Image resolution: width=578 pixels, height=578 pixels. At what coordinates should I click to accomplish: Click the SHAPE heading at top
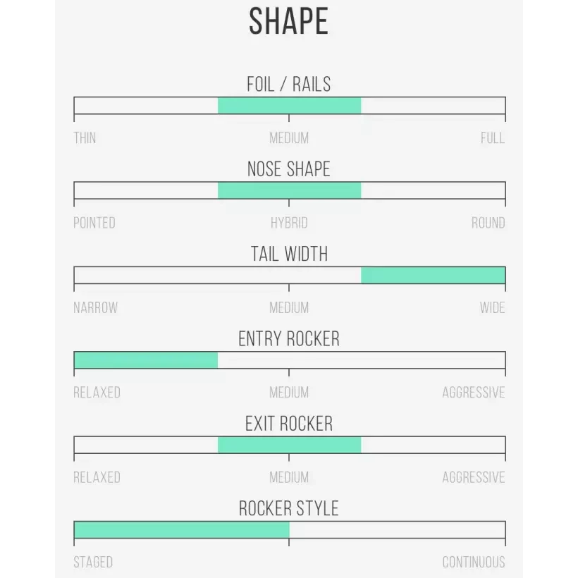pyautogui.click(x=289, y=22)
